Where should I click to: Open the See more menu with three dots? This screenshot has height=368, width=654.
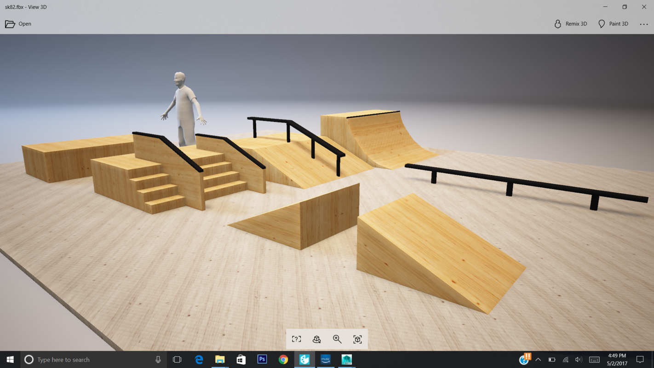pos(643,23)
